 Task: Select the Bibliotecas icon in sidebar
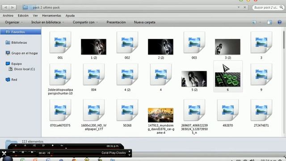[8, 42]
